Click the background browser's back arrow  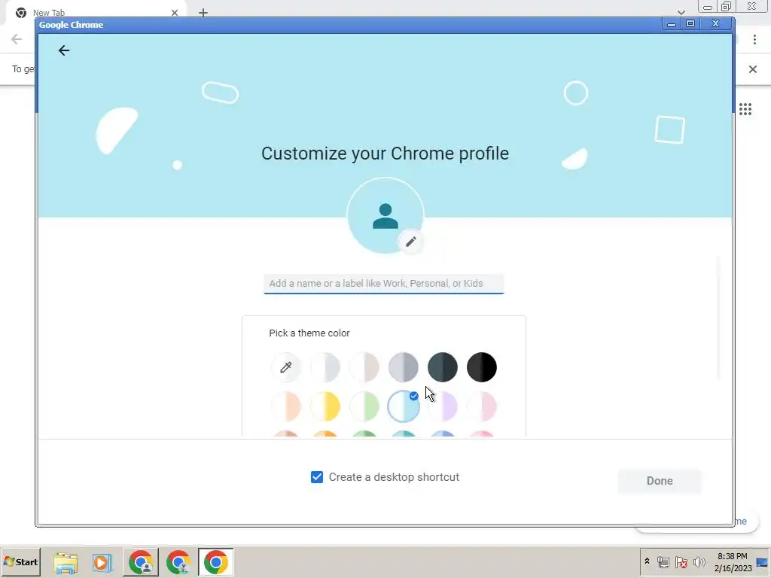pos(17,39)
